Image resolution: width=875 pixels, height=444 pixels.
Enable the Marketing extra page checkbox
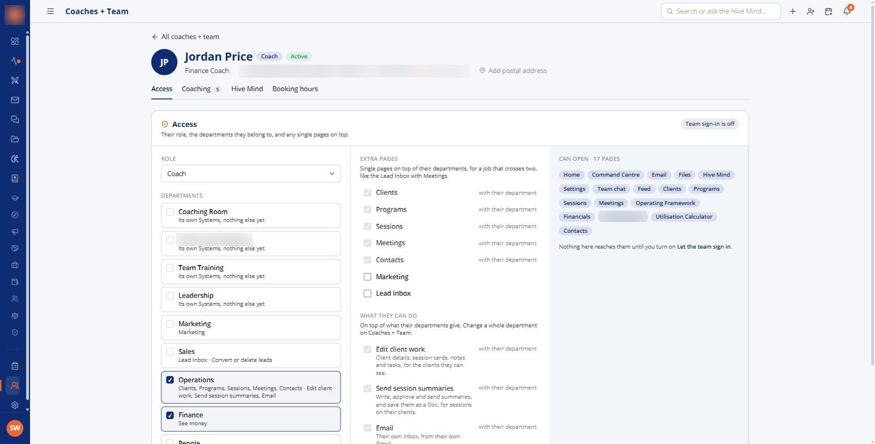[367, 277]
